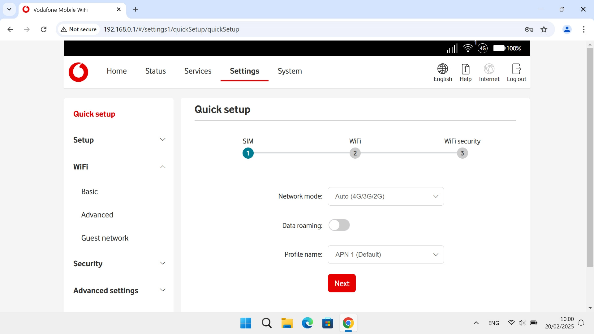The height and width of the screenshot is (334, 594).
Task: Bookmark page with the star icon
Action: click(544, 29)
